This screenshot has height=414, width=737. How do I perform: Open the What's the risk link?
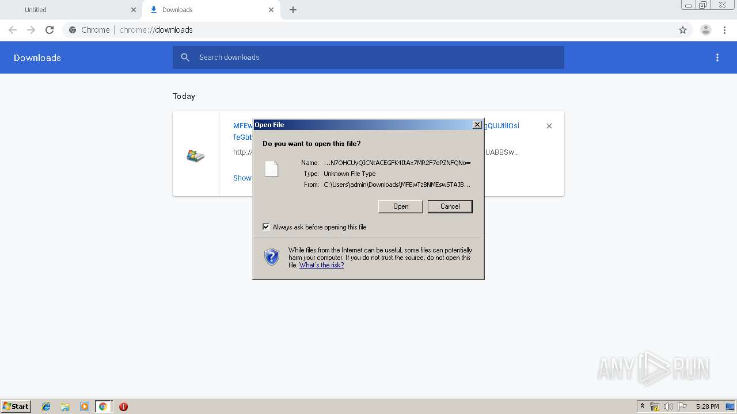point(321,265)
